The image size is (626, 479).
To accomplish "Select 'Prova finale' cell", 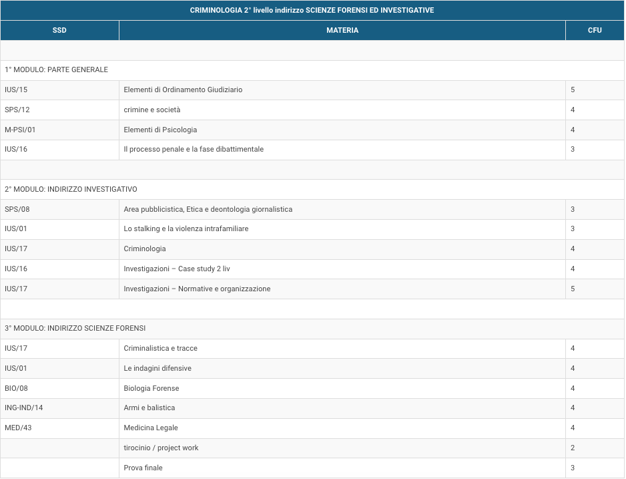I will point(342,468).
